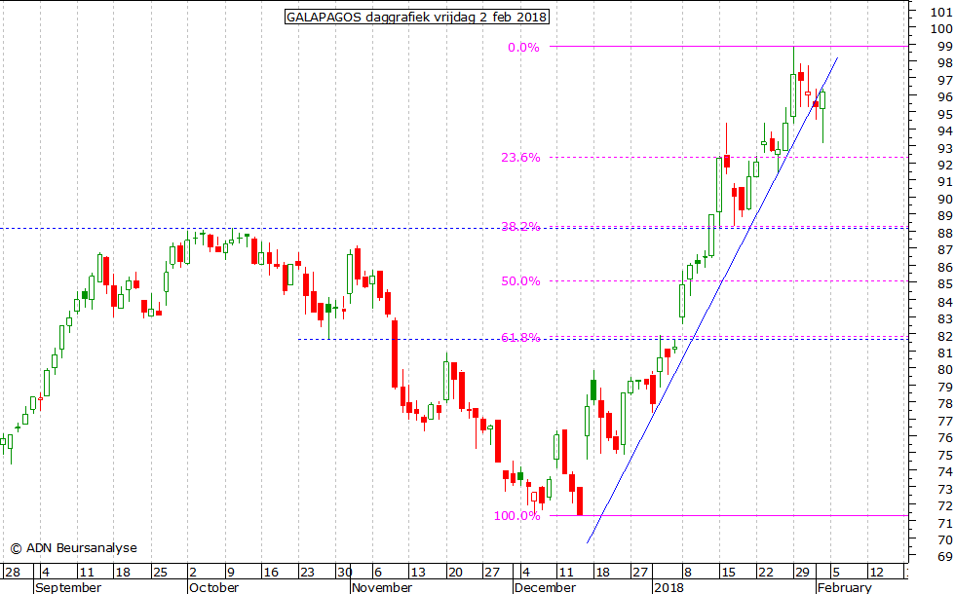This screenshot has height=594, width=955.
Task: Click price 99 on the right axis
Action: click(x=945, y=47)
